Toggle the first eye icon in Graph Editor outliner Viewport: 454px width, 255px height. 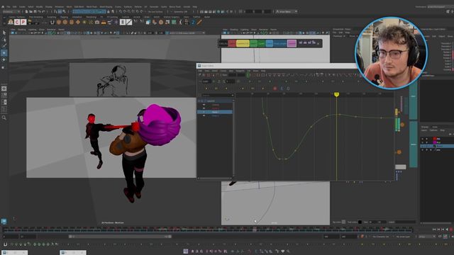tap(204, 105)
